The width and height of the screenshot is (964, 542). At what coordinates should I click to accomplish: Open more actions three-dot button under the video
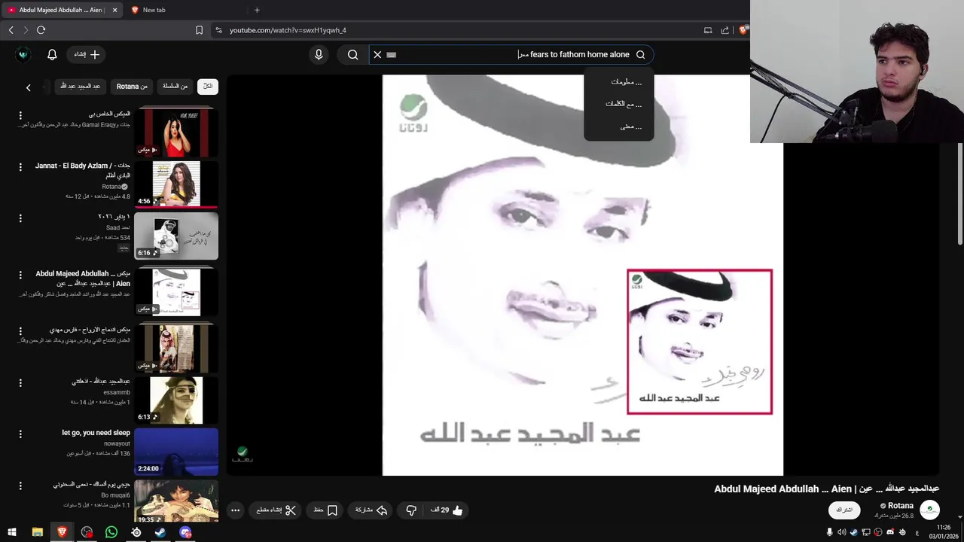pos(235,510)
